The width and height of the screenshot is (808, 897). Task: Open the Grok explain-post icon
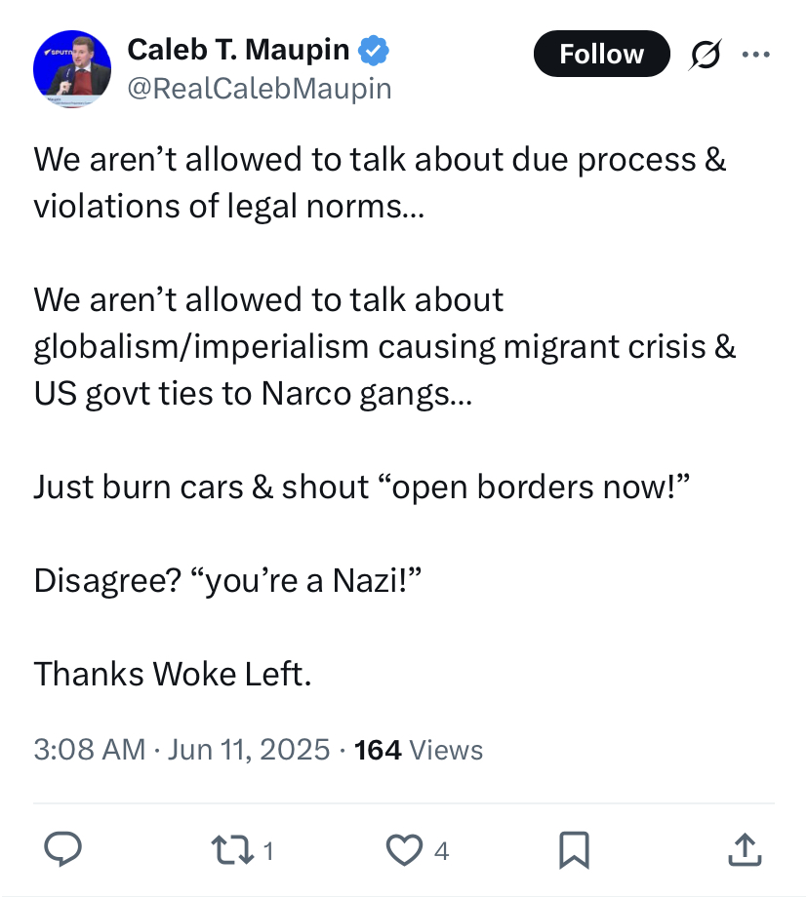point(705,55)
